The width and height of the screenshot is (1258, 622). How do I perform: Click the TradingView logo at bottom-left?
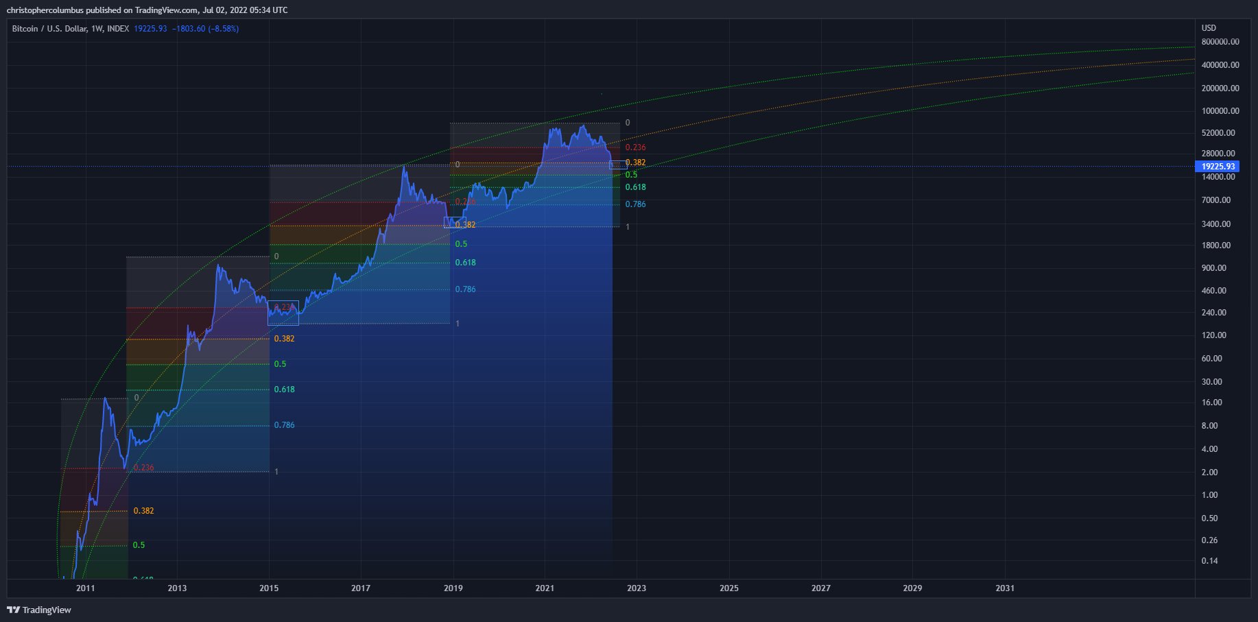click(x=39, y=610)
